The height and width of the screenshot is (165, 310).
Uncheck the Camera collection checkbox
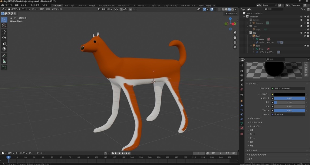click(301, 20)
